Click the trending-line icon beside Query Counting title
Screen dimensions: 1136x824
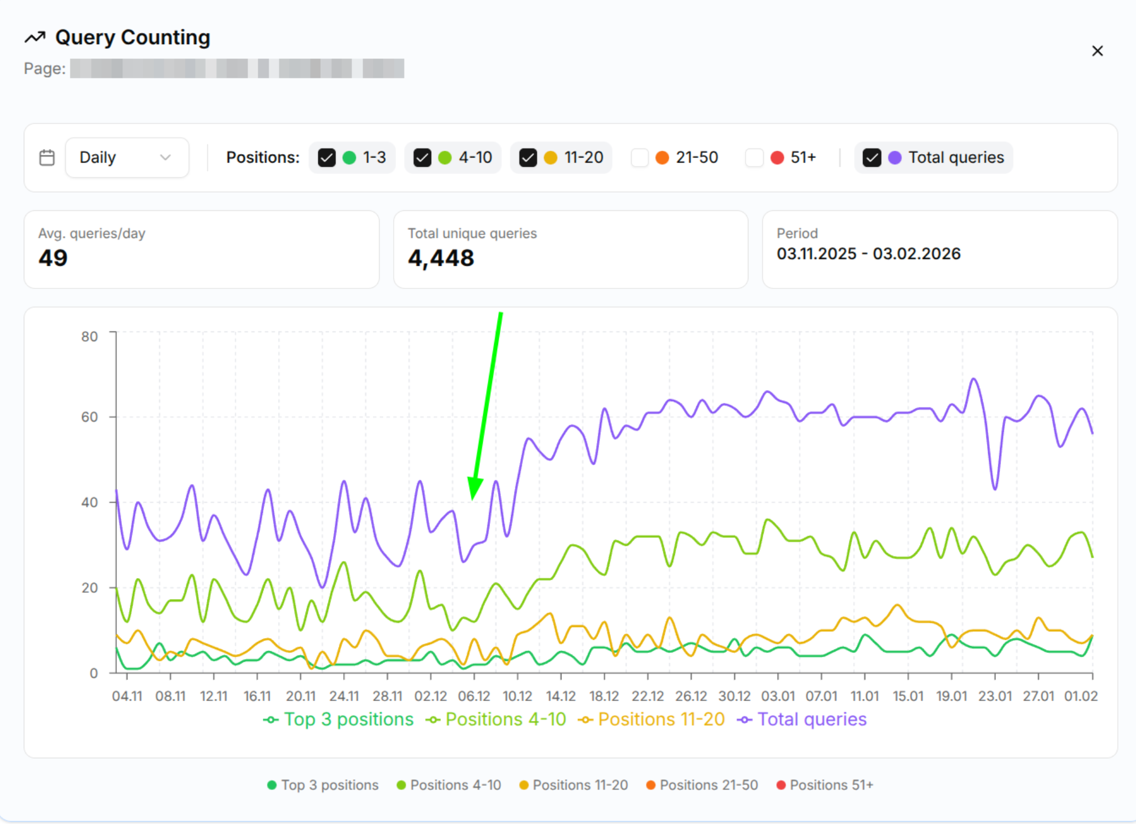[35, 36]
